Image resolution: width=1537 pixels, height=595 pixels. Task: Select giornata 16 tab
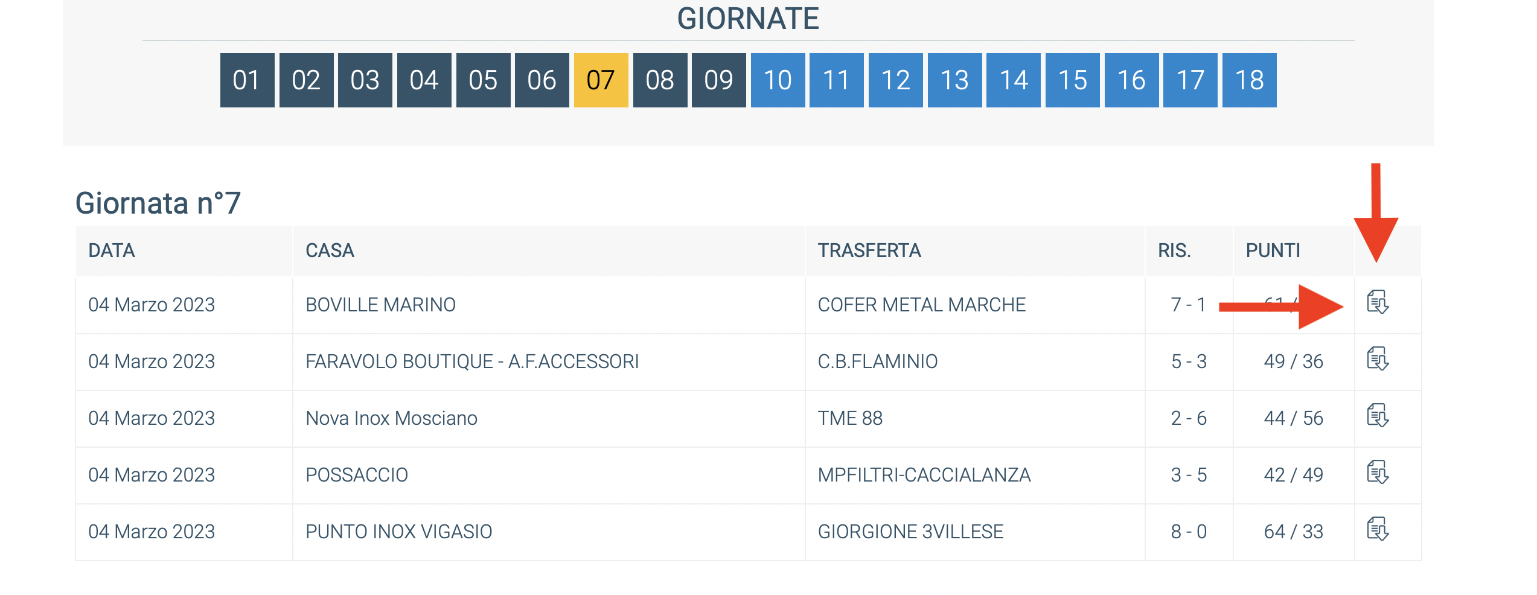[x=1131, y=80]
